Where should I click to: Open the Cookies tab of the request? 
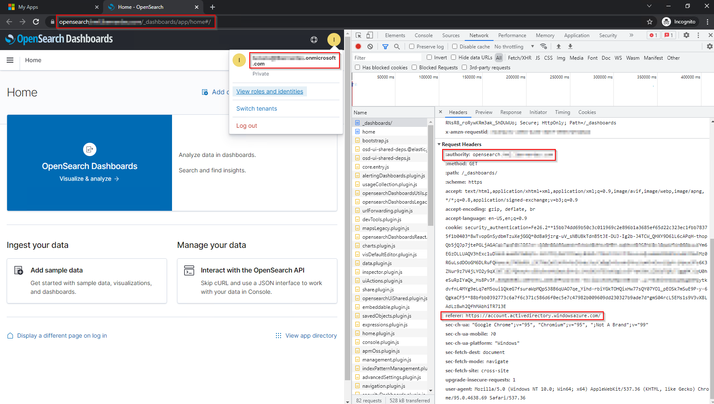click(587, 112)
